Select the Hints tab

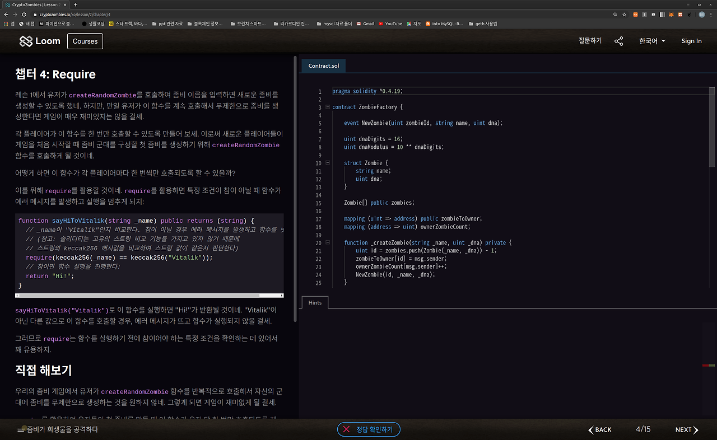(x=315, y=302)
